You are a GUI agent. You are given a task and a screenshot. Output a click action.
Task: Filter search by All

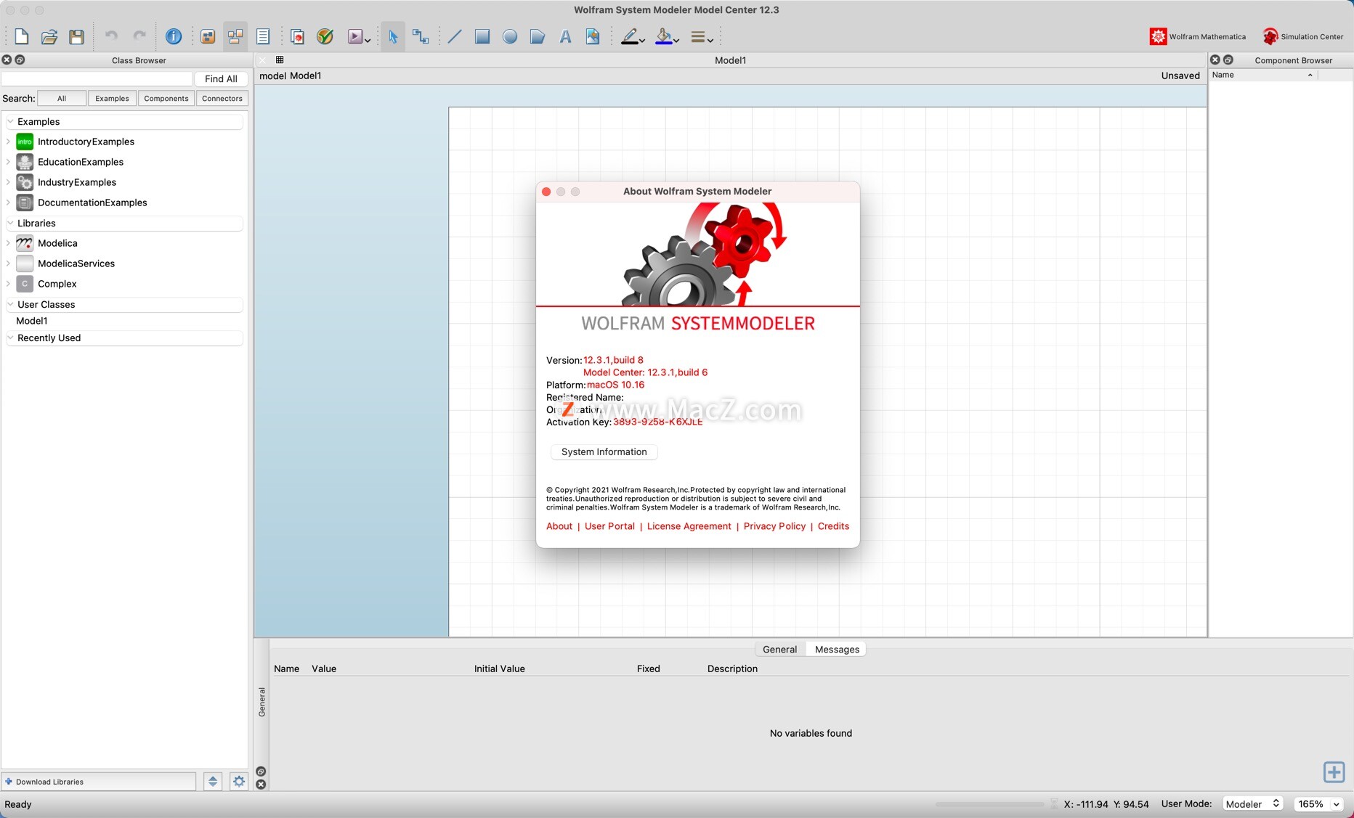(x=62, y=98)
